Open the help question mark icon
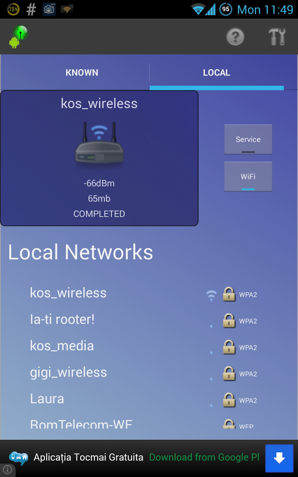298x477 pixels. (x=235, y=37)
